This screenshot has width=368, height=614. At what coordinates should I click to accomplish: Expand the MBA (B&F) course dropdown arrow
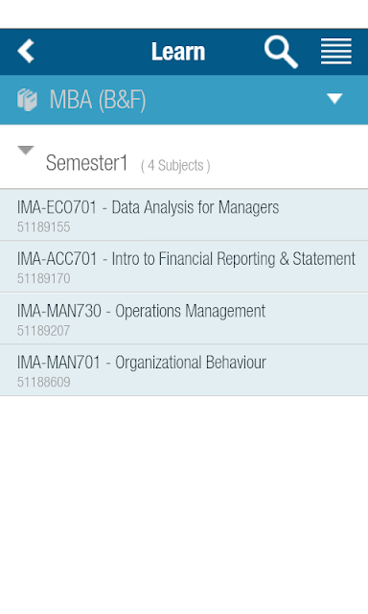click(334, 98)
